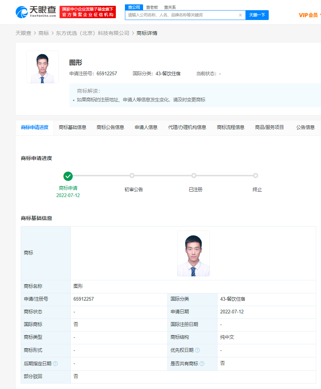Go to the 申请人信息 tab
This screenshot has height=389, width=321.
[146, 127]
